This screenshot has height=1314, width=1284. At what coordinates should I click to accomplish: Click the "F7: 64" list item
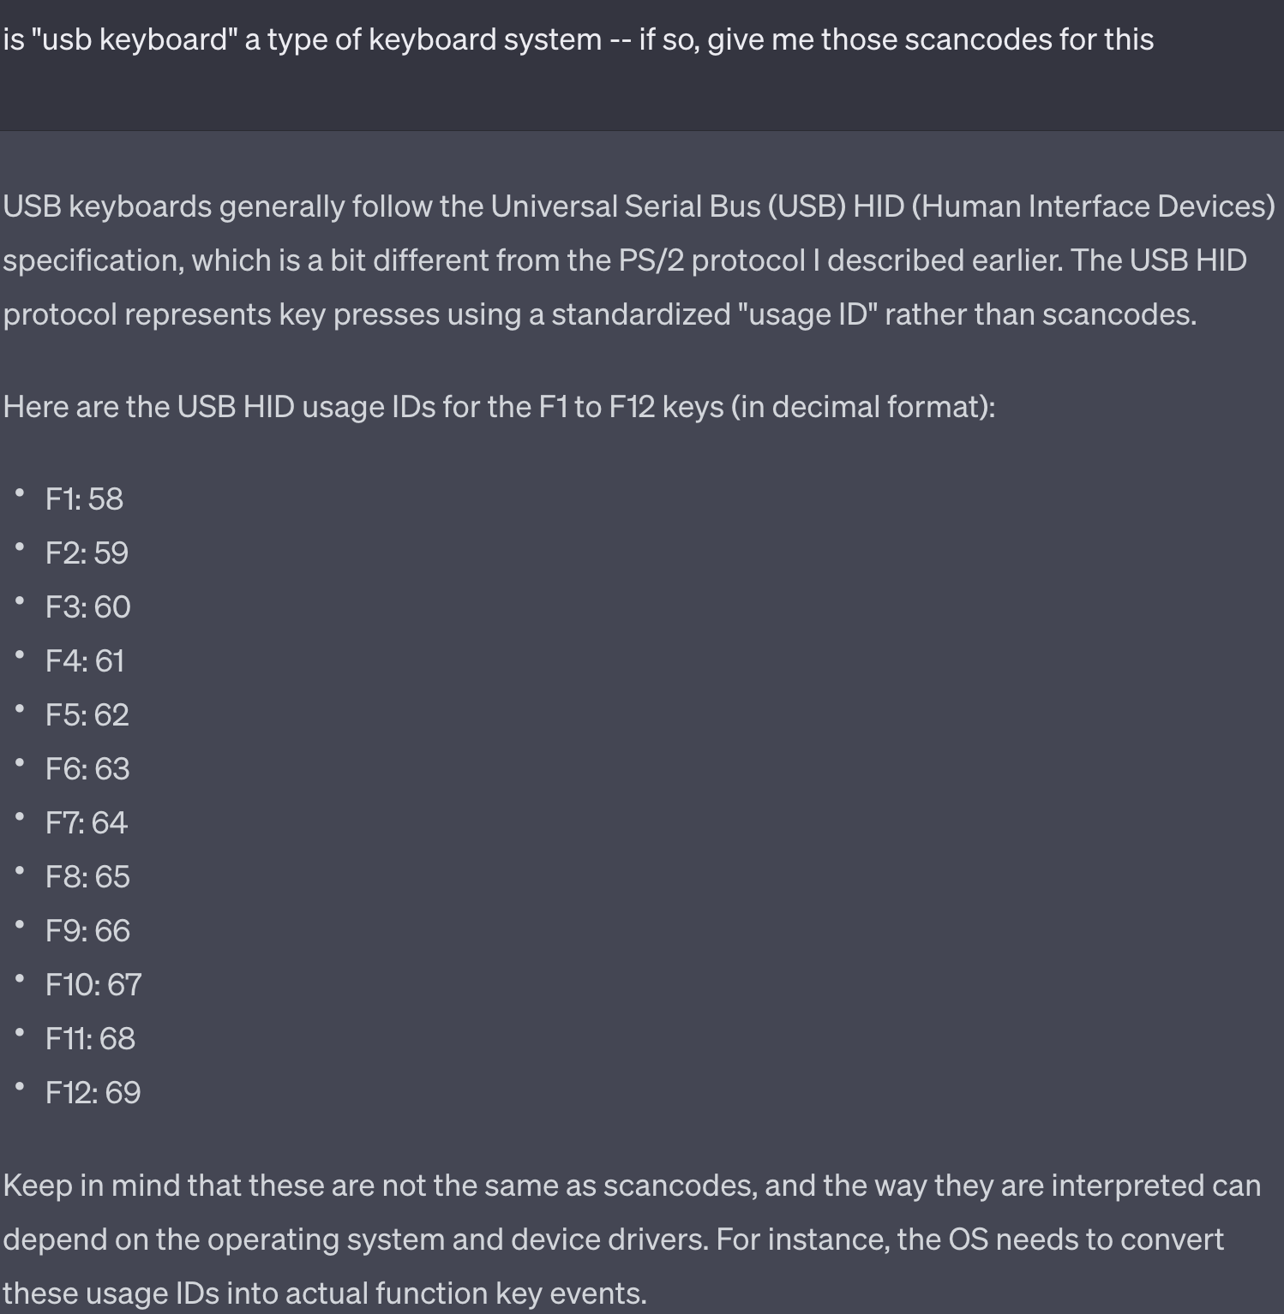click(x=86, y=822)
